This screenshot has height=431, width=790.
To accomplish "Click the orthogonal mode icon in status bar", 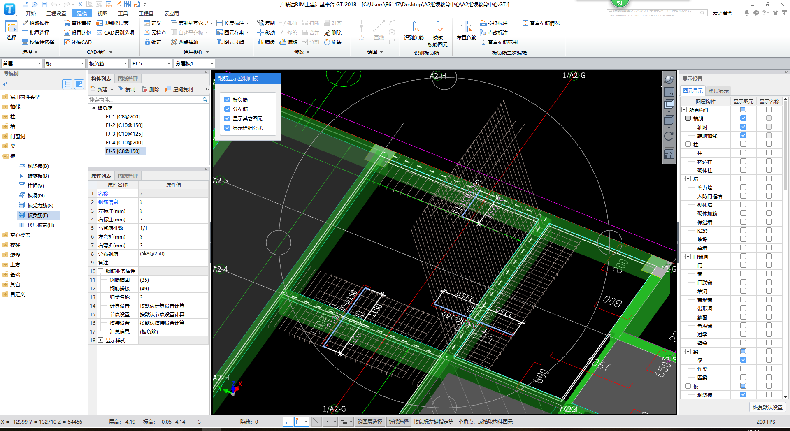I will [x=288, y=422].
